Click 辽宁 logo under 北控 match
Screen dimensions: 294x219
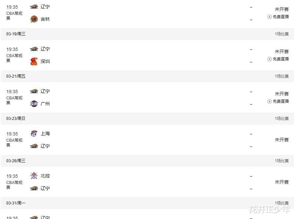pyautogui.click(x=34, y=188)
